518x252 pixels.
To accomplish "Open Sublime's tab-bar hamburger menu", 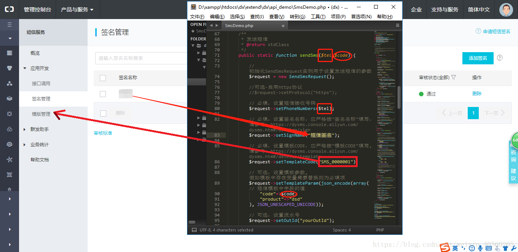I will [398, 26].
